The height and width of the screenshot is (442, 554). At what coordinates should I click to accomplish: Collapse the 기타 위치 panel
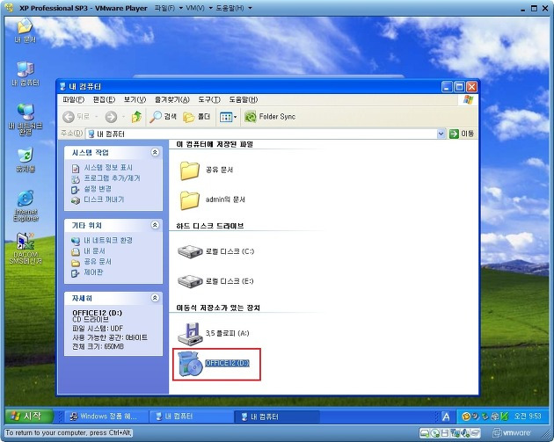tap(155, 225)
